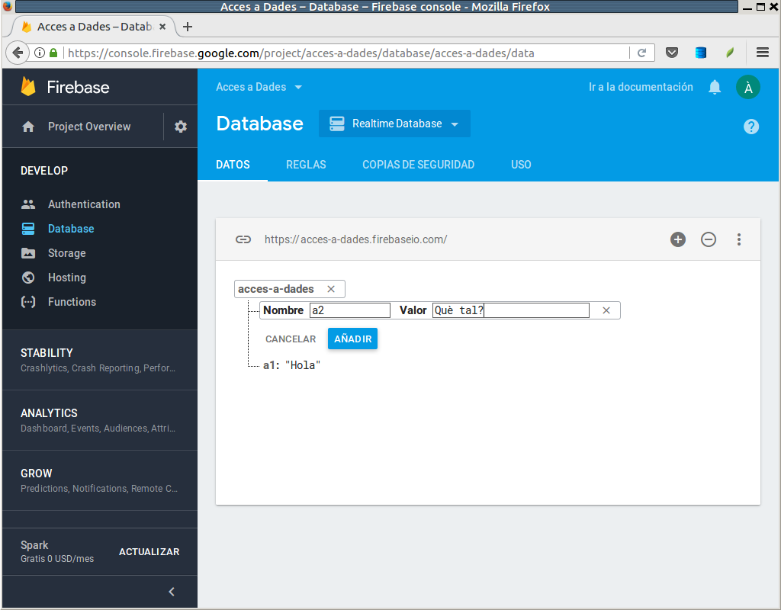Click the DEVELOP section heading

pyautogui.click(x=44, y=171)
